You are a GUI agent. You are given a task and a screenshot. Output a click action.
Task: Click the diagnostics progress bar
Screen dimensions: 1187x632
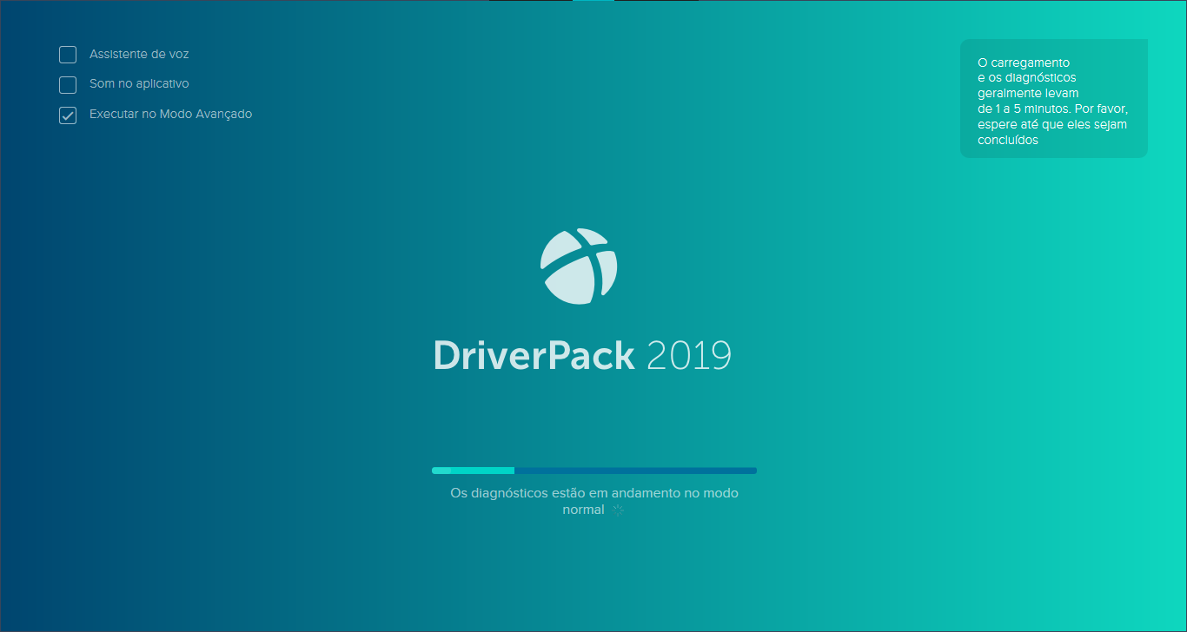pyautogui.click(x=593, y=470)
